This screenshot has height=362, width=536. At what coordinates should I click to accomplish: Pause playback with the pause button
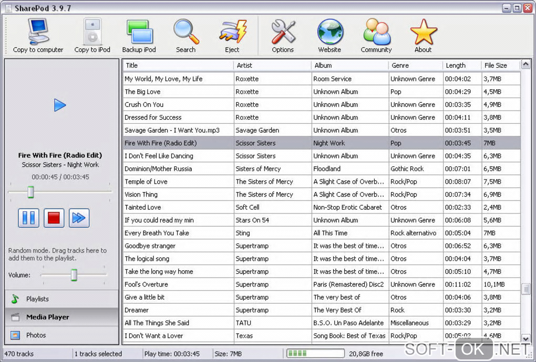tap(28, 218)
